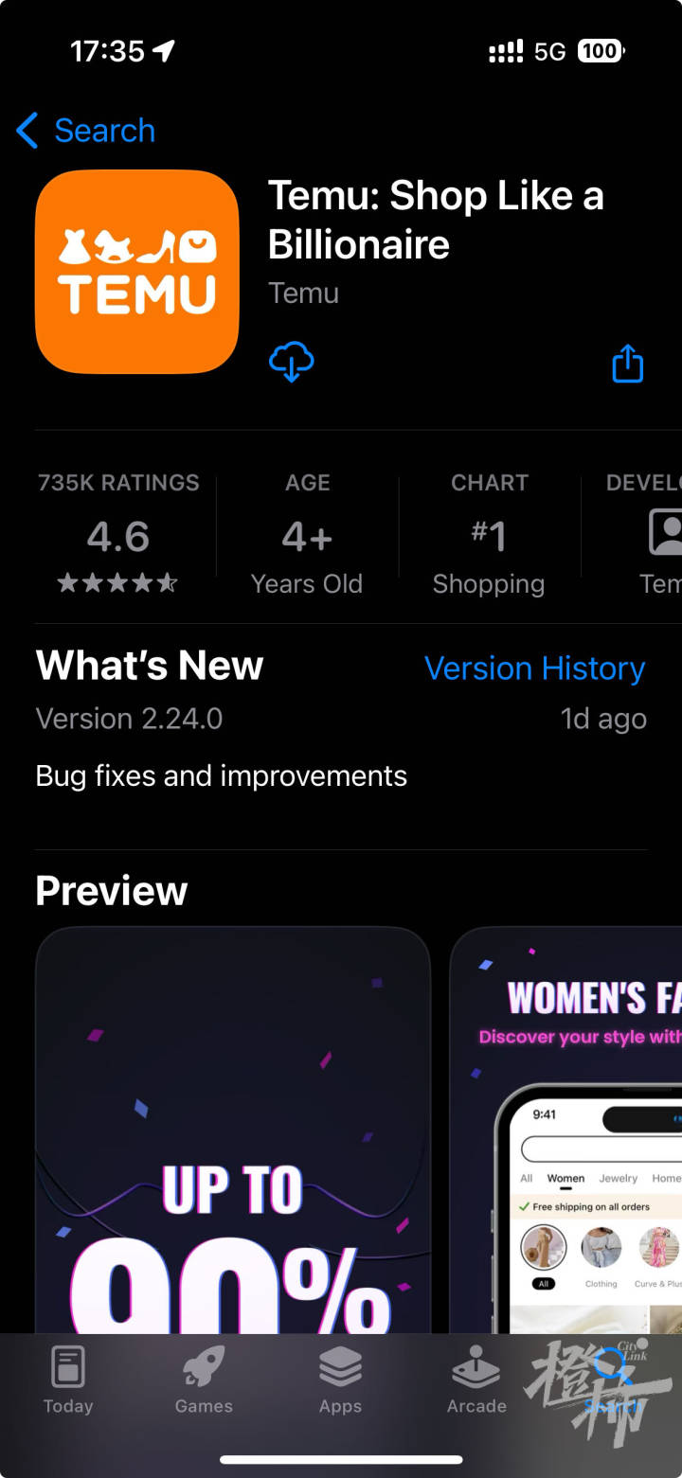Tap the cloud download icon
Screen dimensions: 682x1478
[x=292, y=362]
